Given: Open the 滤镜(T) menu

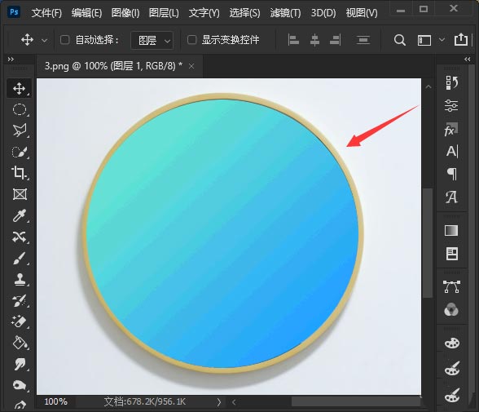Looking at the screenshot, I should [x=285, y=13].
